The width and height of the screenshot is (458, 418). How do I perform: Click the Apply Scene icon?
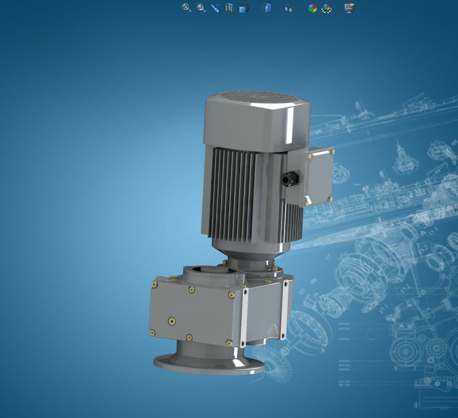[327, 8]
